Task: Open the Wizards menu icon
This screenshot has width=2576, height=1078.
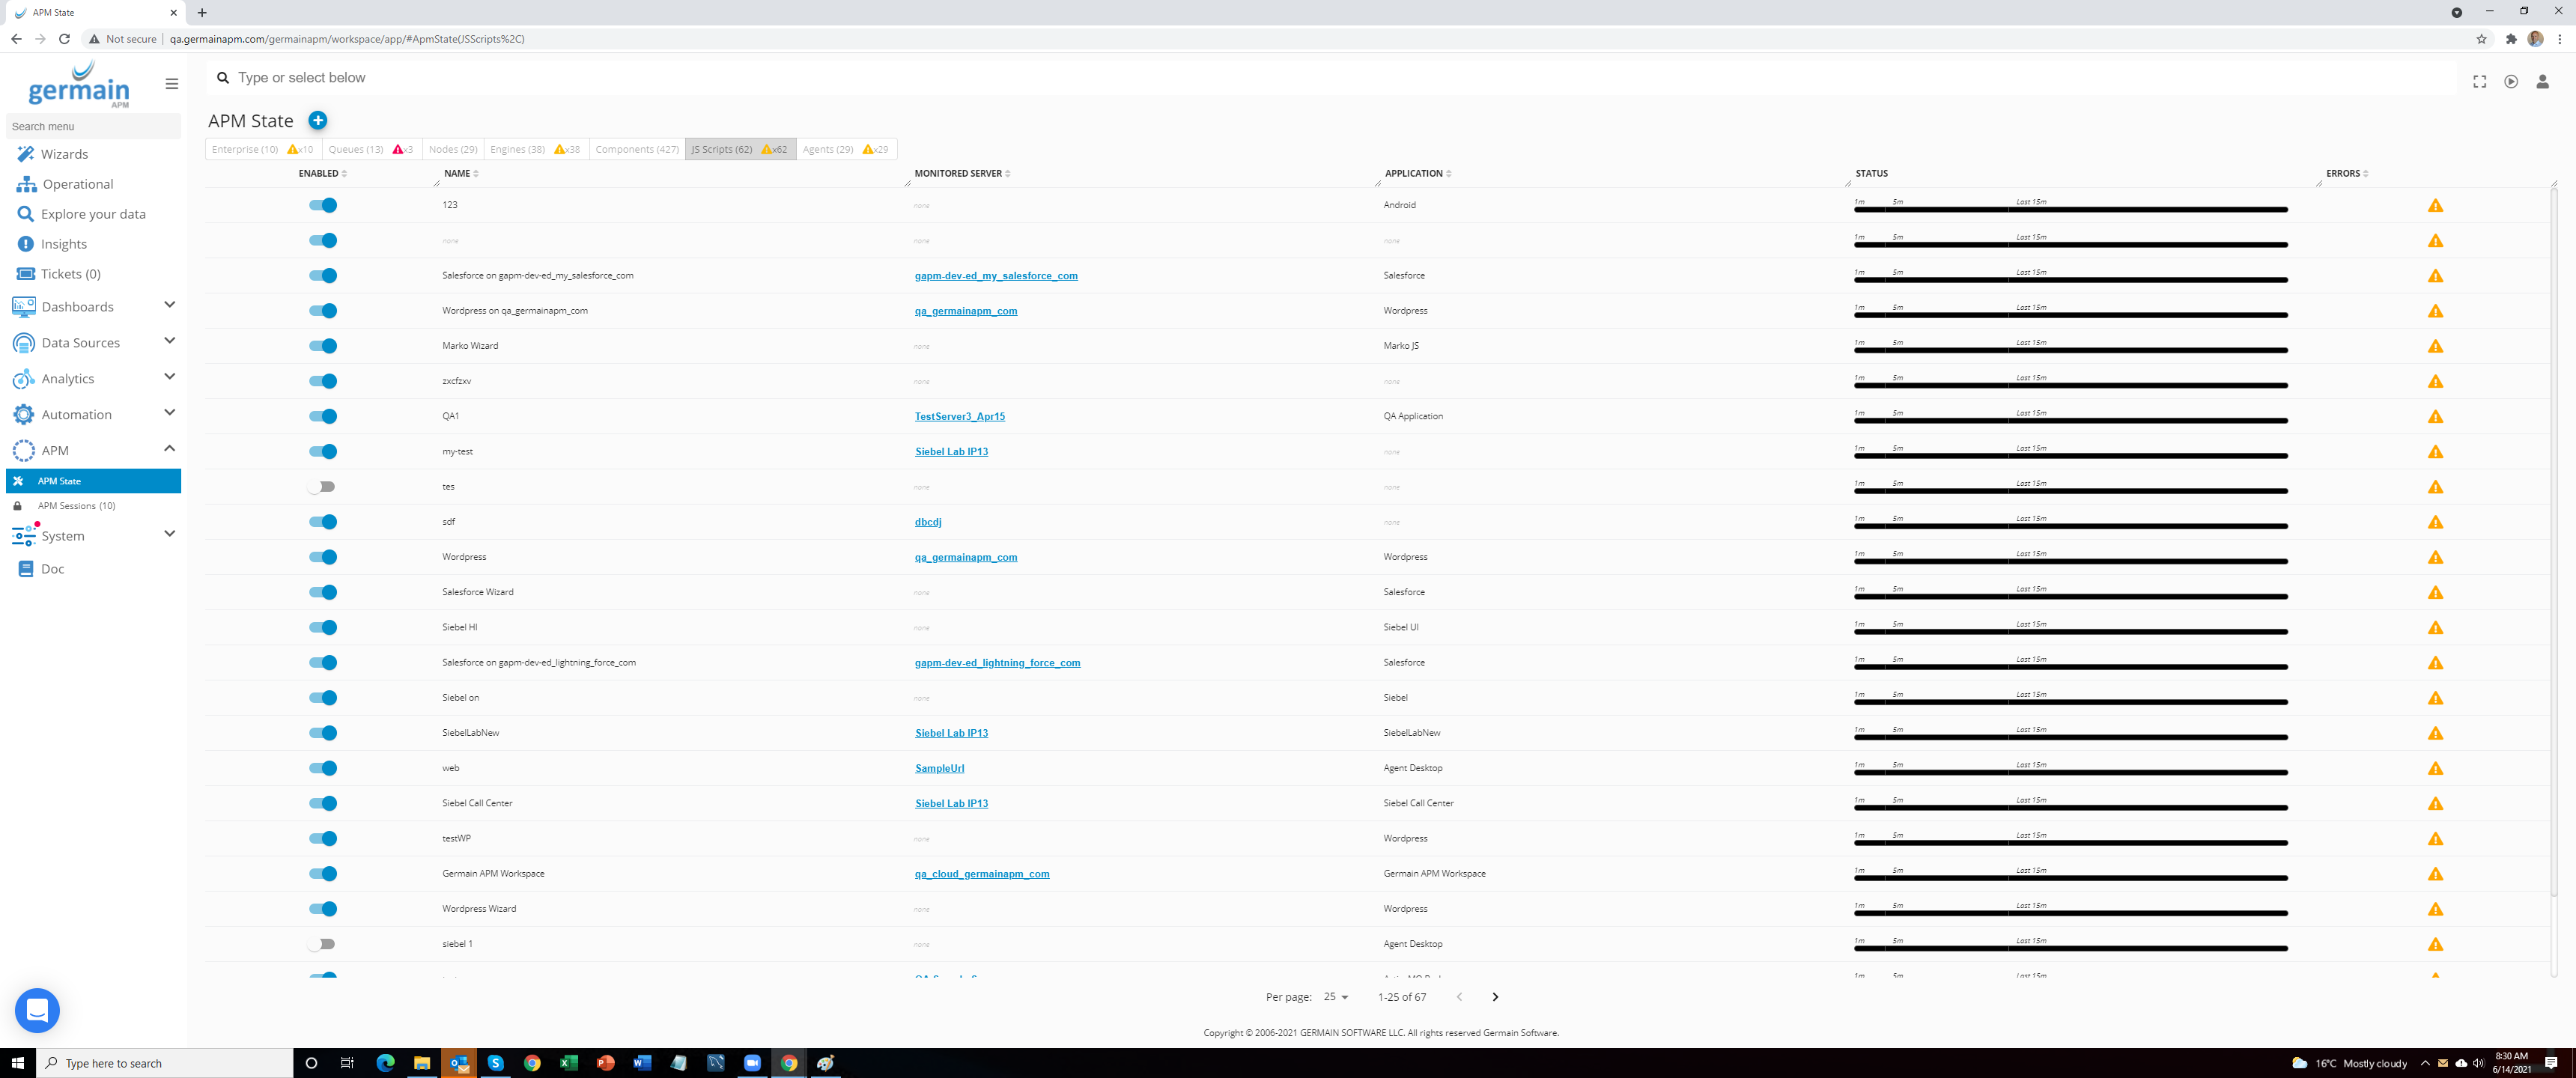Action: click(x=25, y=154)
